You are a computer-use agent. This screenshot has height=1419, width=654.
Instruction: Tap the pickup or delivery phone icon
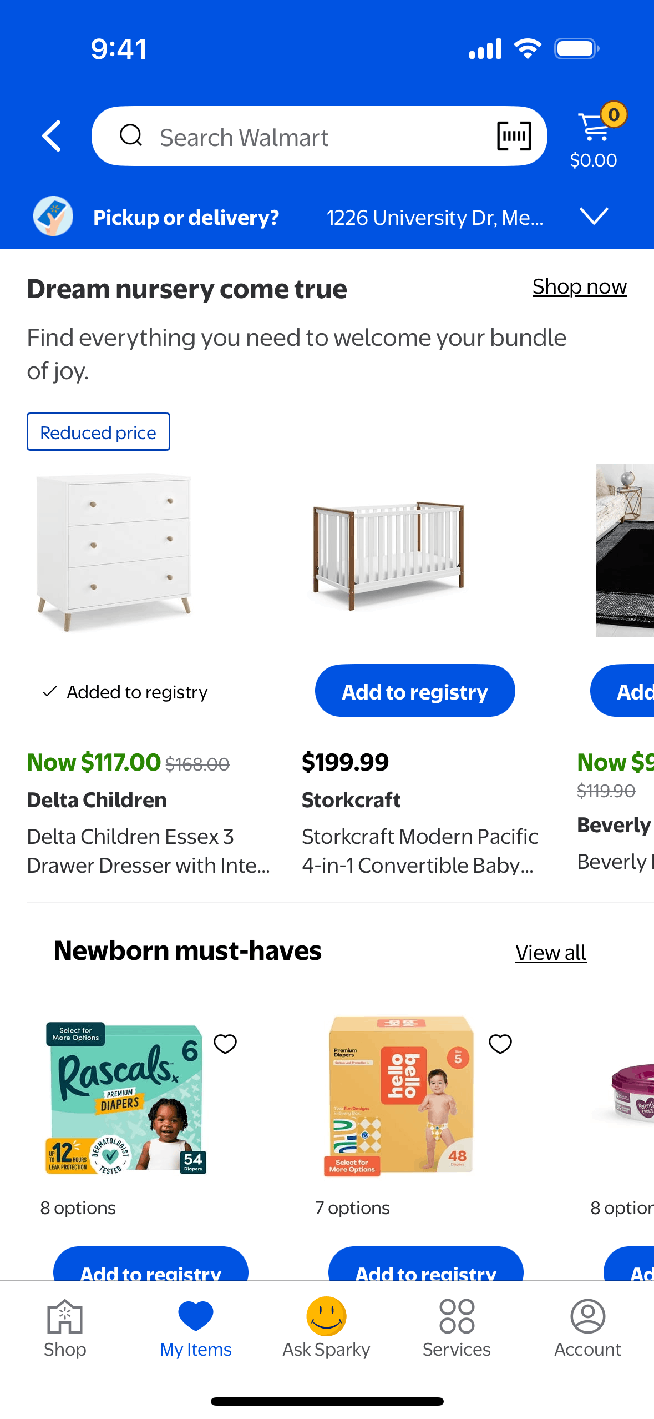click(x=53, y=217)
